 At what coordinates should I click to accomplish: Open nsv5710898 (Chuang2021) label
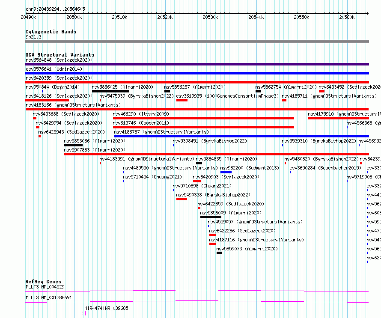[x=202, y=186]
